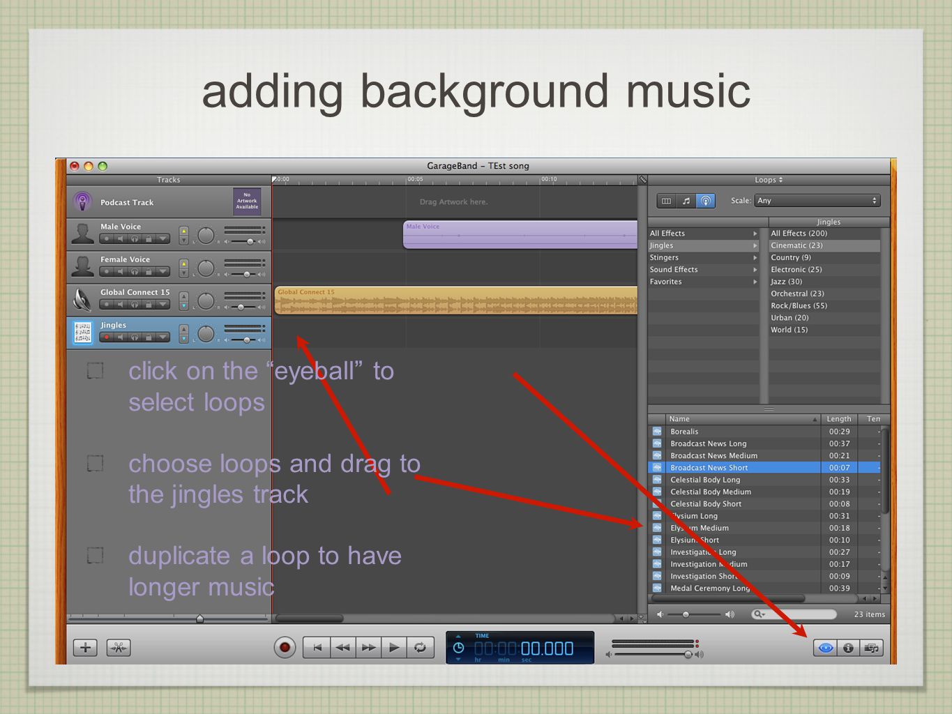The image size is (952, 714).
Task: Click the Fast Forward button
Action: tap(368, 648)
